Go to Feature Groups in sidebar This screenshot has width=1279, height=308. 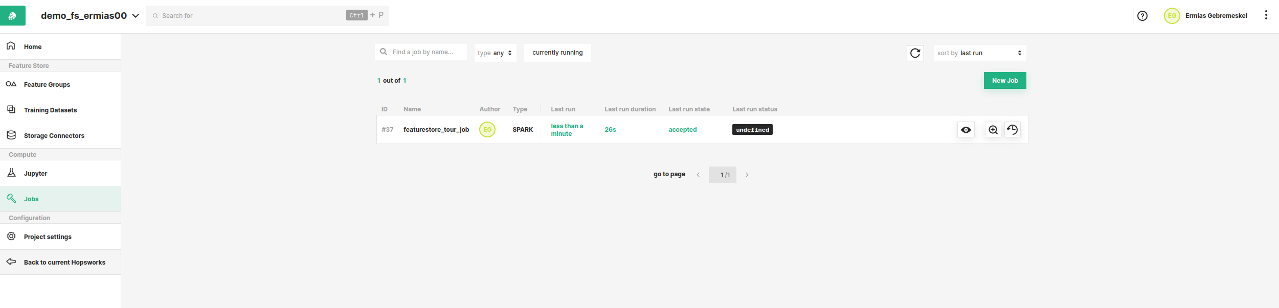tap(47, 85)
